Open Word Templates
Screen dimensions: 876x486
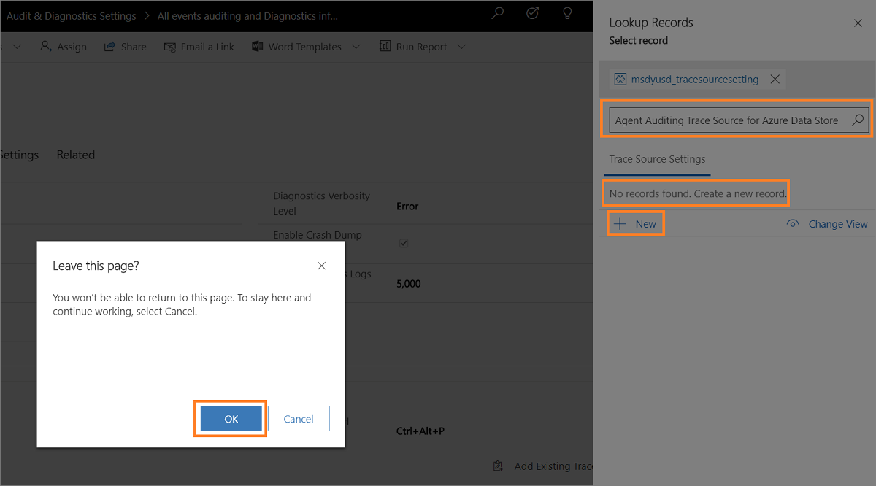coord(296,47)
